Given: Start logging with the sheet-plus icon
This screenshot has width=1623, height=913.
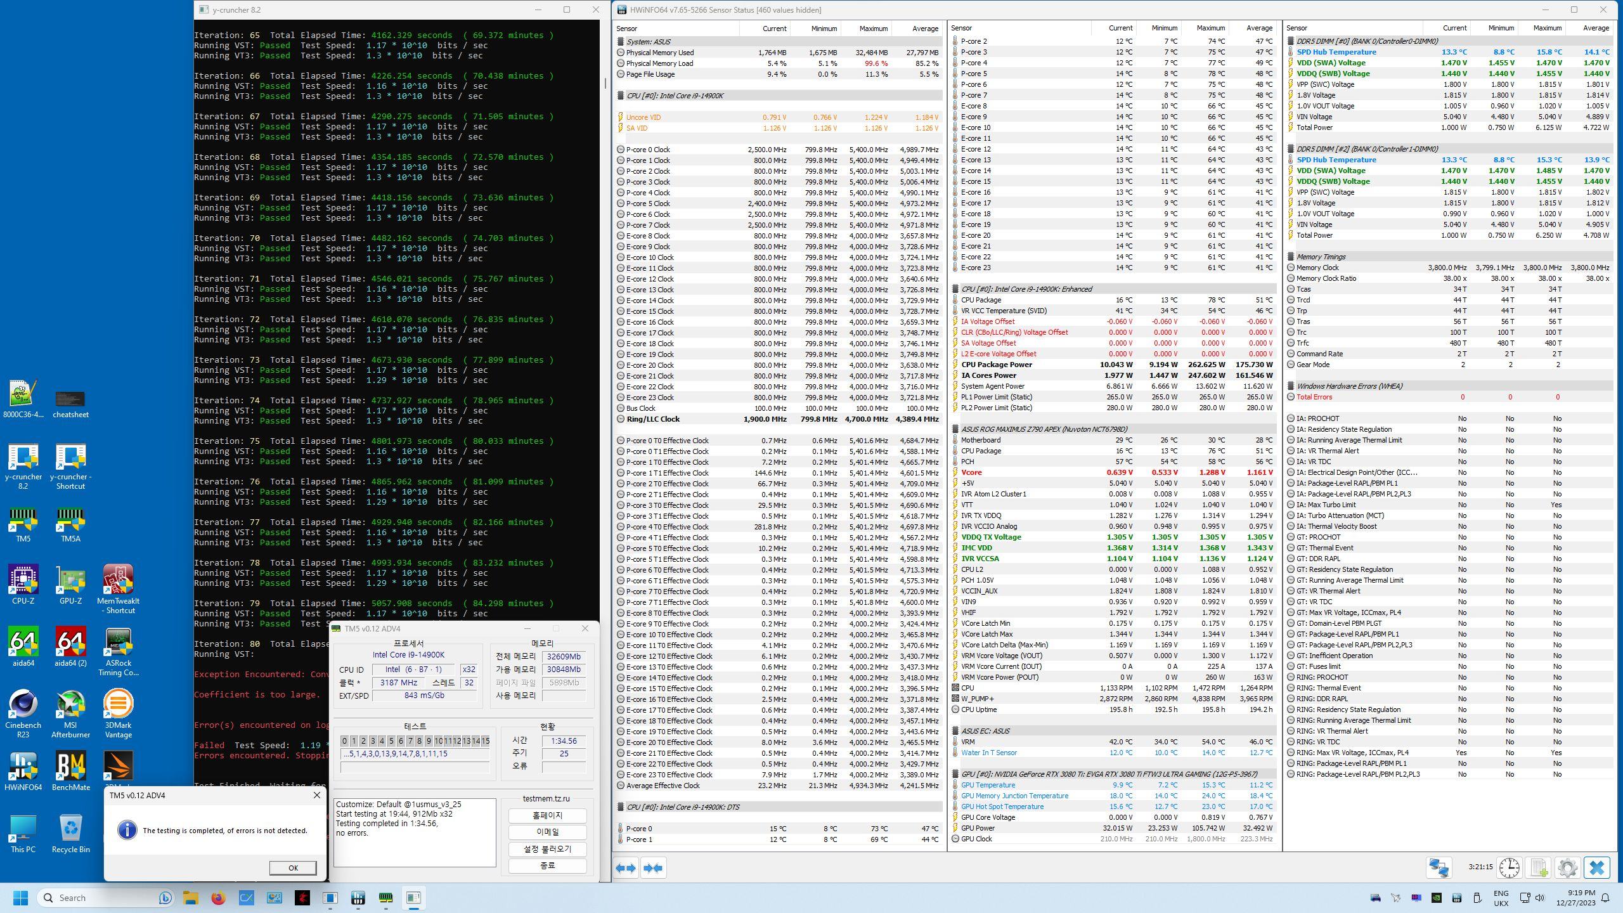Looking at the screenshot, I should [1539, 867].
